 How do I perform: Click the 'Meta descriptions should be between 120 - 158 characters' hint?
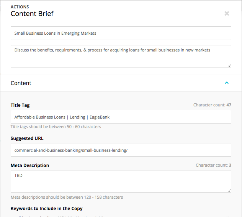(x=67, y=197)
